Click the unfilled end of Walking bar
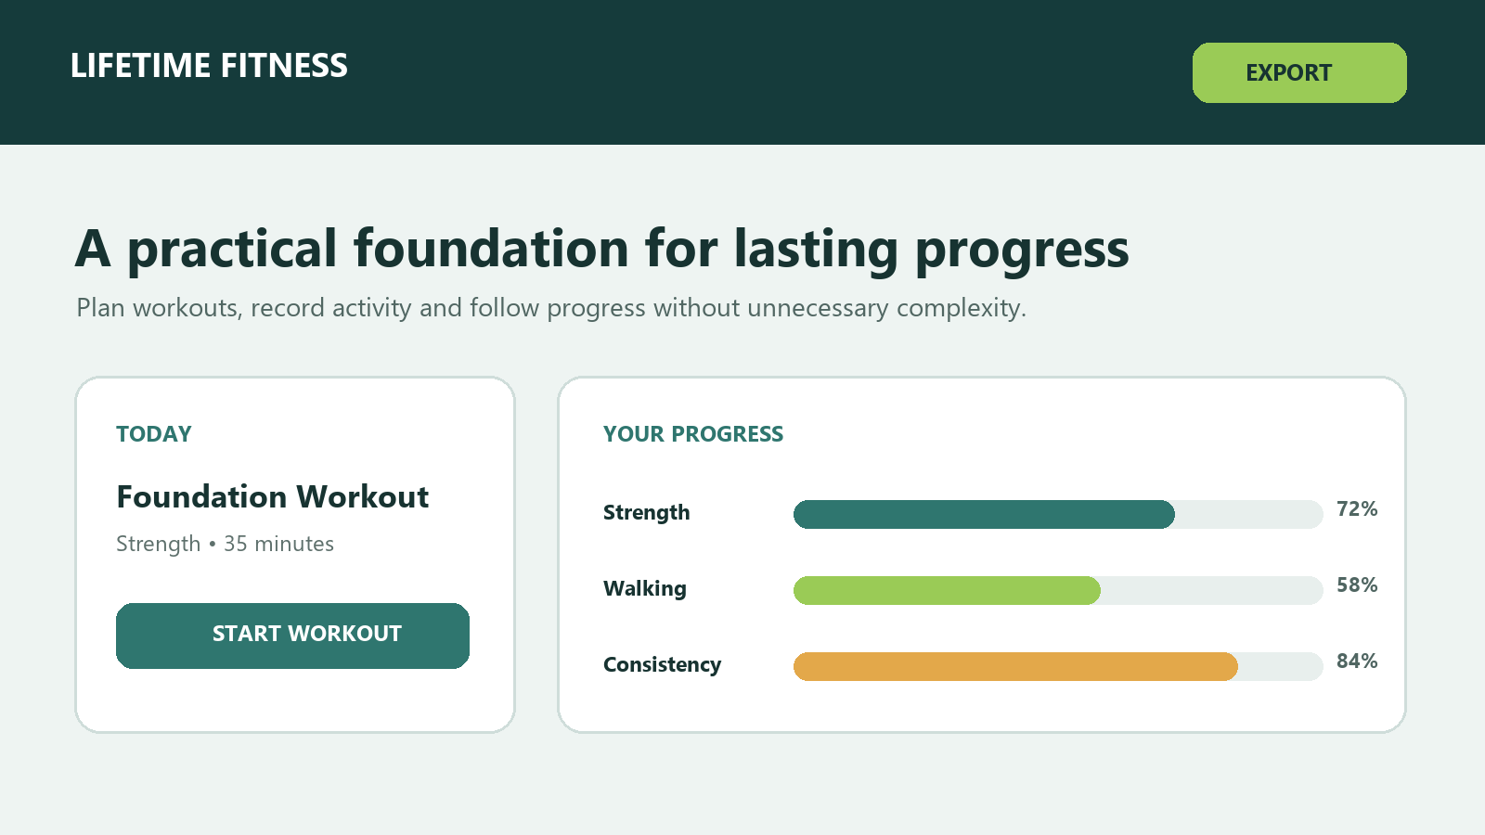Screen dimensions: 1485x835 coord(1212,590)
